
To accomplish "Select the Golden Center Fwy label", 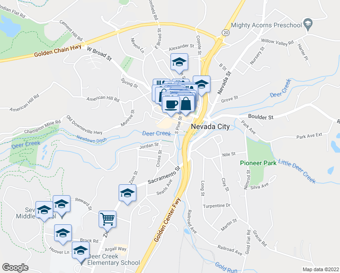I will click(167, 220).
